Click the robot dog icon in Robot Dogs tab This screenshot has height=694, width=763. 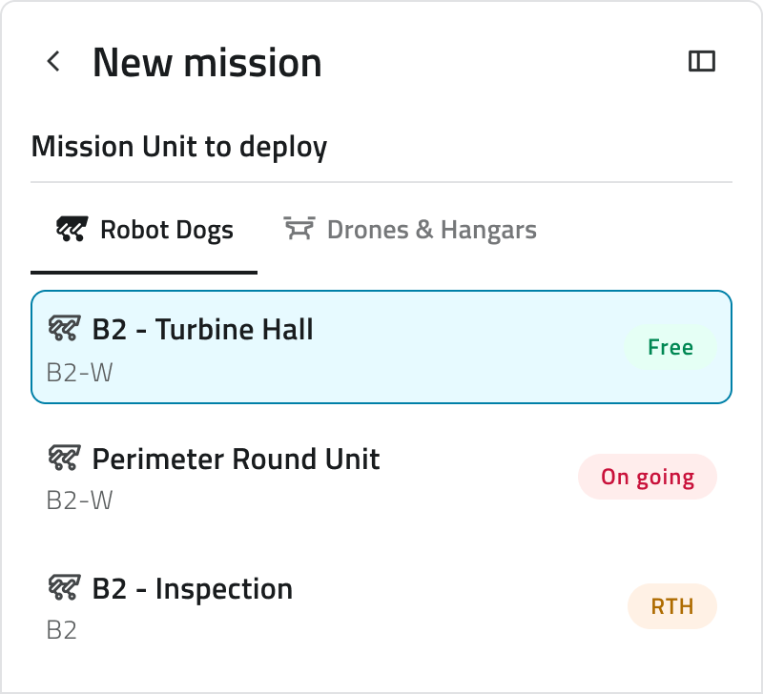[72, 229]
